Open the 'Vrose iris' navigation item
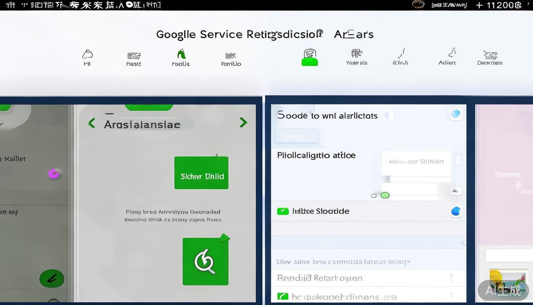 (x=357, y=56)
